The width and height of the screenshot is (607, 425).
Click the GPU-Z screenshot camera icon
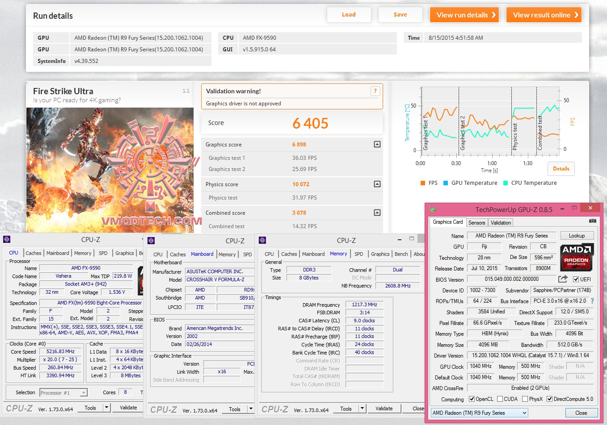pos(592,221)
